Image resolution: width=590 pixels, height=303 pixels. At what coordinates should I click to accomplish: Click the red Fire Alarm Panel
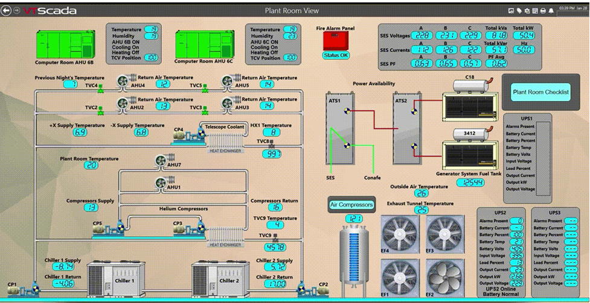336,41
